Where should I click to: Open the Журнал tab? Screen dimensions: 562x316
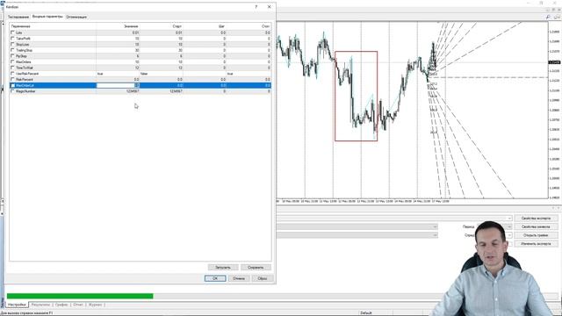95,305
